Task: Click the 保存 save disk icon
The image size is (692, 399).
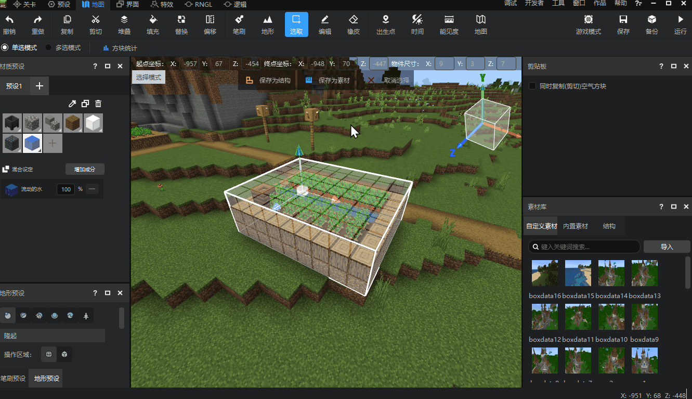Action: (x=623, y=24)
